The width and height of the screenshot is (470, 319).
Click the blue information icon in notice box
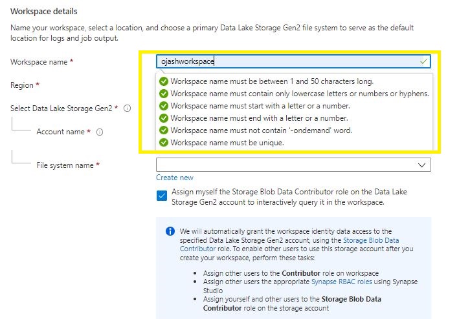click(x=170, y=231)
